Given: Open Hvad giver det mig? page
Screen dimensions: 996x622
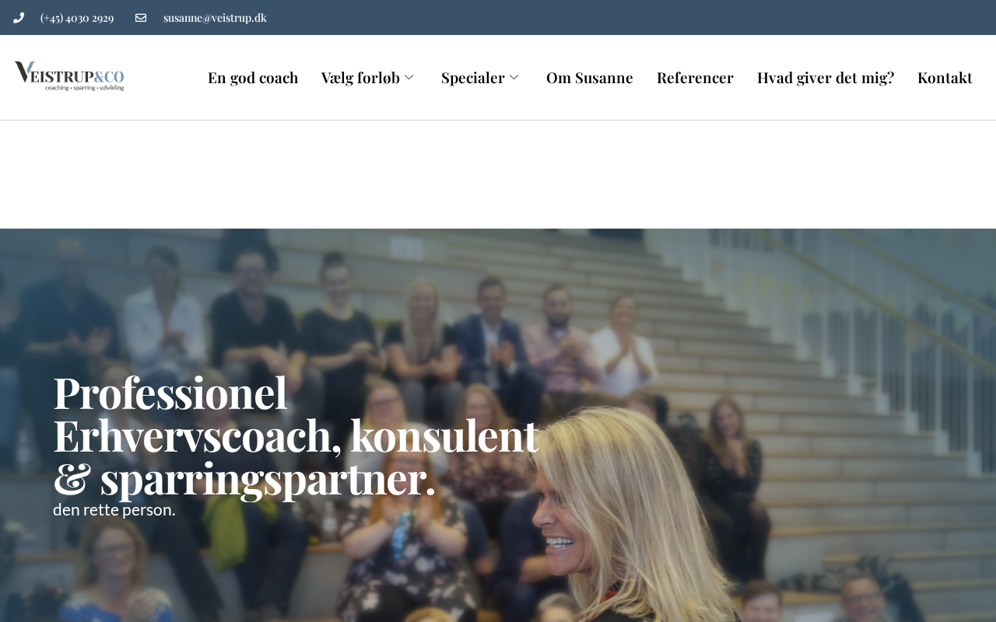Looking at the screenshot, I should click(x=826, y=78).
